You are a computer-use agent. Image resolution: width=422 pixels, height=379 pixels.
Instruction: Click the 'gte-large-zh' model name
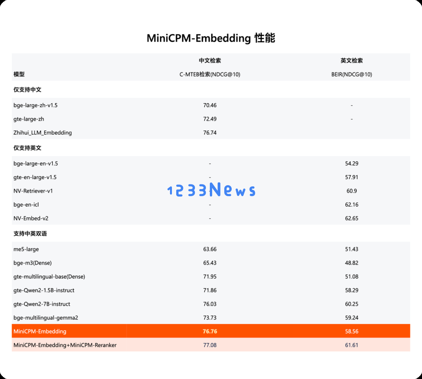(29, 119)
